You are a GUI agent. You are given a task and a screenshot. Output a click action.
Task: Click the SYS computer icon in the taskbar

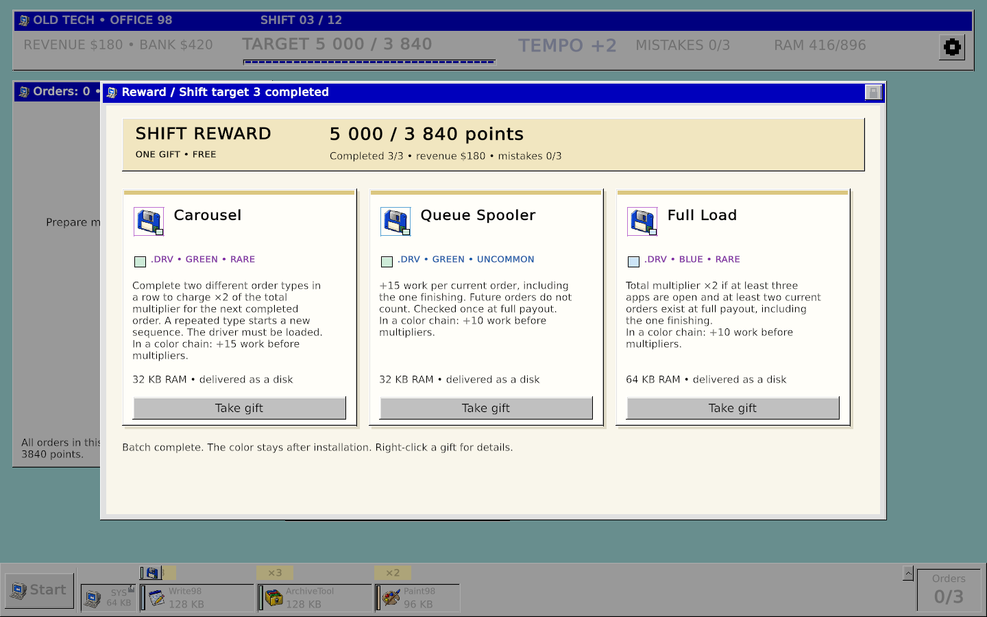click(93, 599)
